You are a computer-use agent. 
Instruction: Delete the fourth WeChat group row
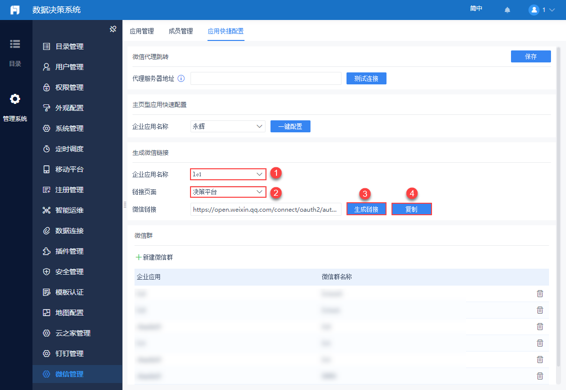click(539, 343)
